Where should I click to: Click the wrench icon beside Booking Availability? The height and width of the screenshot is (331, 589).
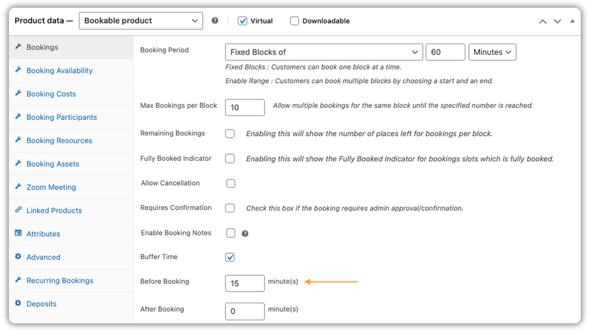click(18, 70)
